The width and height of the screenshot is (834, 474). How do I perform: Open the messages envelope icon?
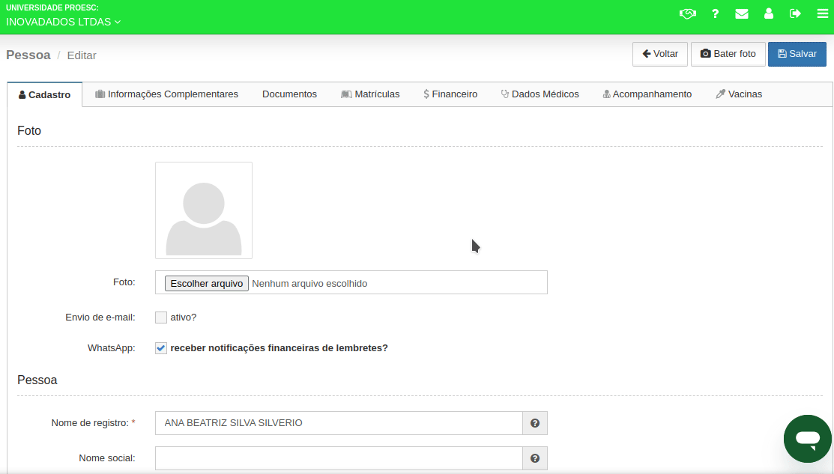pos(742,13)
